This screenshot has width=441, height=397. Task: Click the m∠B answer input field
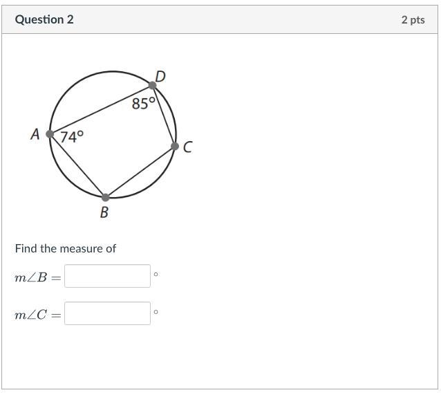click(x=107, y=276)
